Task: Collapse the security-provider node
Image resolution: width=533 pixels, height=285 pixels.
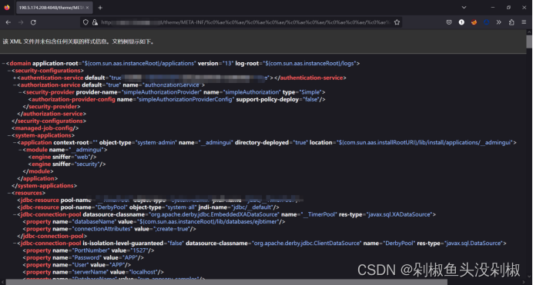Action: 20,92
